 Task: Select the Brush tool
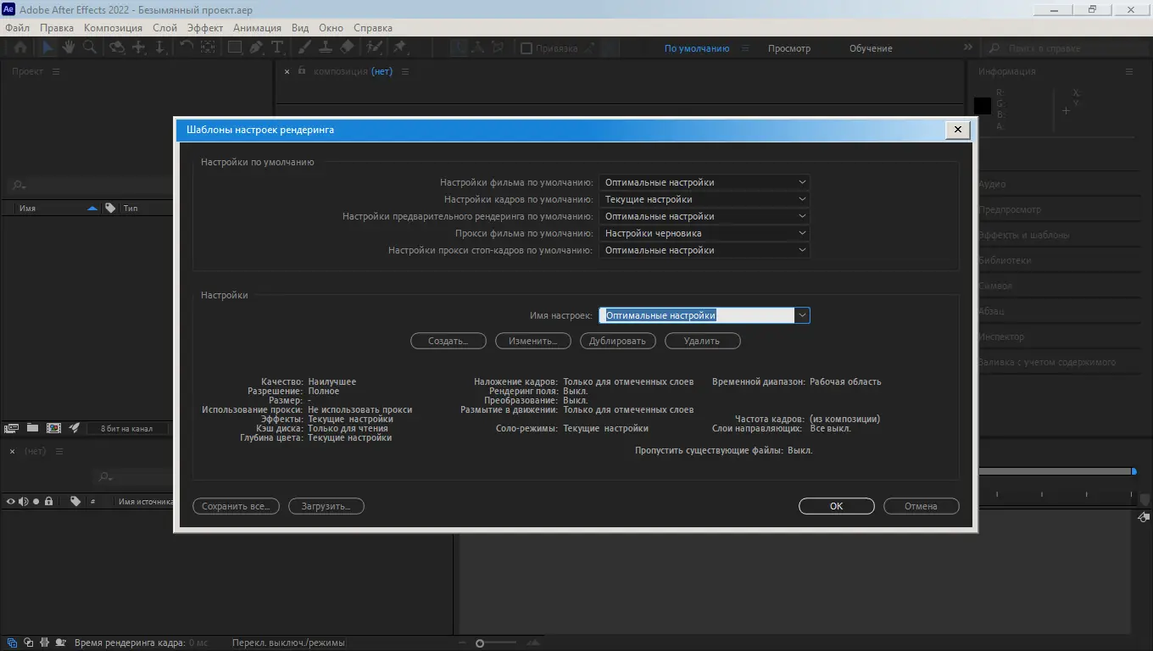pos(304,47)
